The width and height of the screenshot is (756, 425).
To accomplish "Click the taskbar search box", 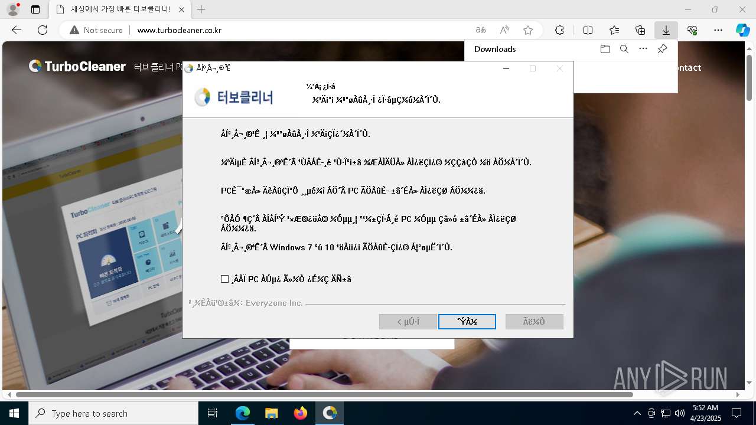I will coord(113,413).
